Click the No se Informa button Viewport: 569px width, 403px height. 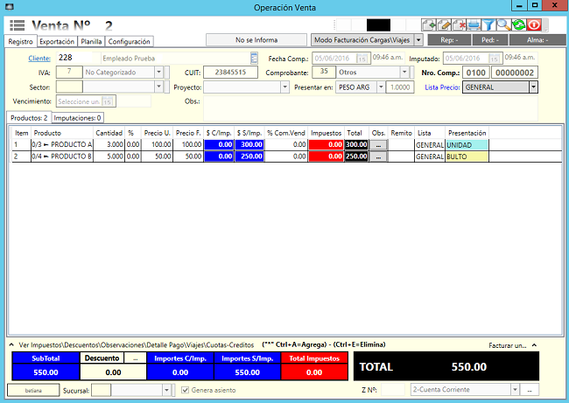(256, 40)
